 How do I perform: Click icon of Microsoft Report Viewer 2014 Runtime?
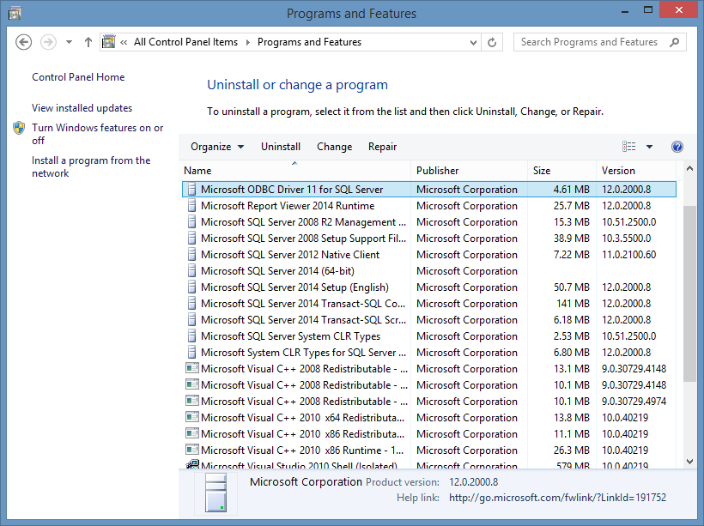(x=191, y=206)
